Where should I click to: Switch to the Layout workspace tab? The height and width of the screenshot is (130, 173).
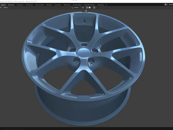pyautogui.click(x=3, y=5)
